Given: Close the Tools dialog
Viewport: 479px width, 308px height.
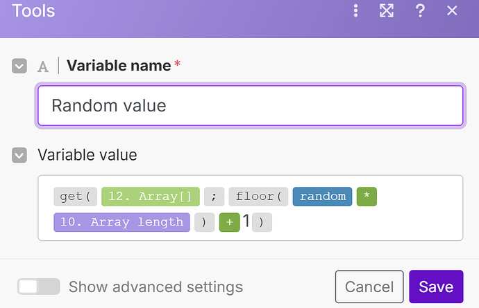Looking at the screenshot, I should pyautogui.click(x=453, y=10).
